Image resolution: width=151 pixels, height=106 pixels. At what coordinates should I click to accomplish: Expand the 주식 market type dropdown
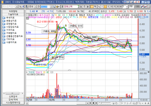[x=35, y=7]
